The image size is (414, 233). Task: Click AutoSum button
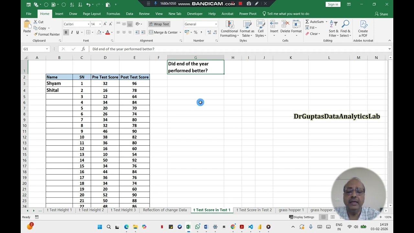(314, 22)
